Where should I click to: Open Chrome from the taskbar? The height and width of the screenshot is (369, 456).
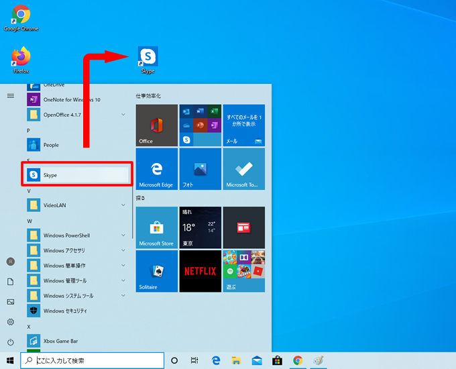click(x=298, y=360)
